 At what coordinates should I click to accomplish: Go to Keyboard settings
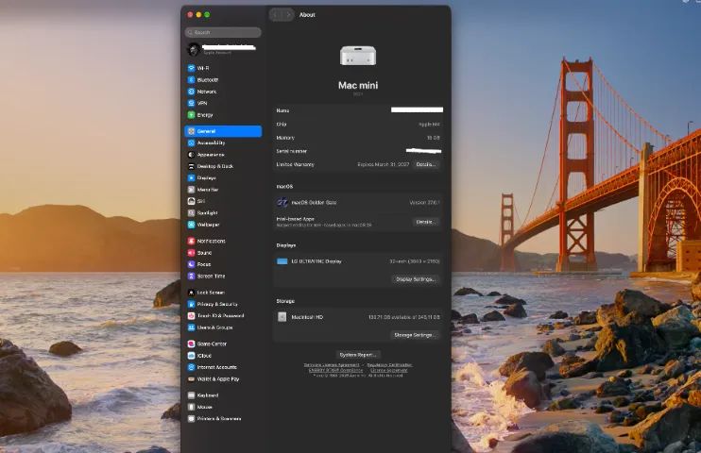pyautogui.click(x=223, y=394)
